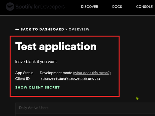Image resolution: width=155 pixels, height=116 pixels.
Task: Click the OVERVIEW breadcrumb
Action: [x=79, y=29]
